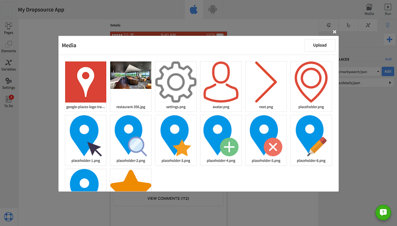
Task: Select placeholder.png red pin image
Action: [x=311, y=86]
